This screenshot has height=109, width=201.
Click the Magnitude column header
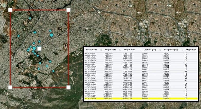[191, 49]
